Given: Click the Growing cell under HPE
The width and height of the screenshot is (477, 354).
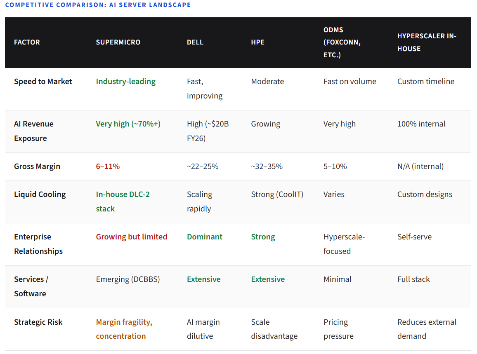Looking at the screenshot, I should click(x=266, y=124).
